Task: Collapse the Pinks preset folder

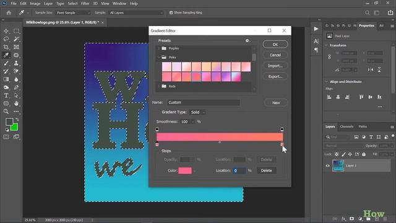Action: click(x=159, y=58)
